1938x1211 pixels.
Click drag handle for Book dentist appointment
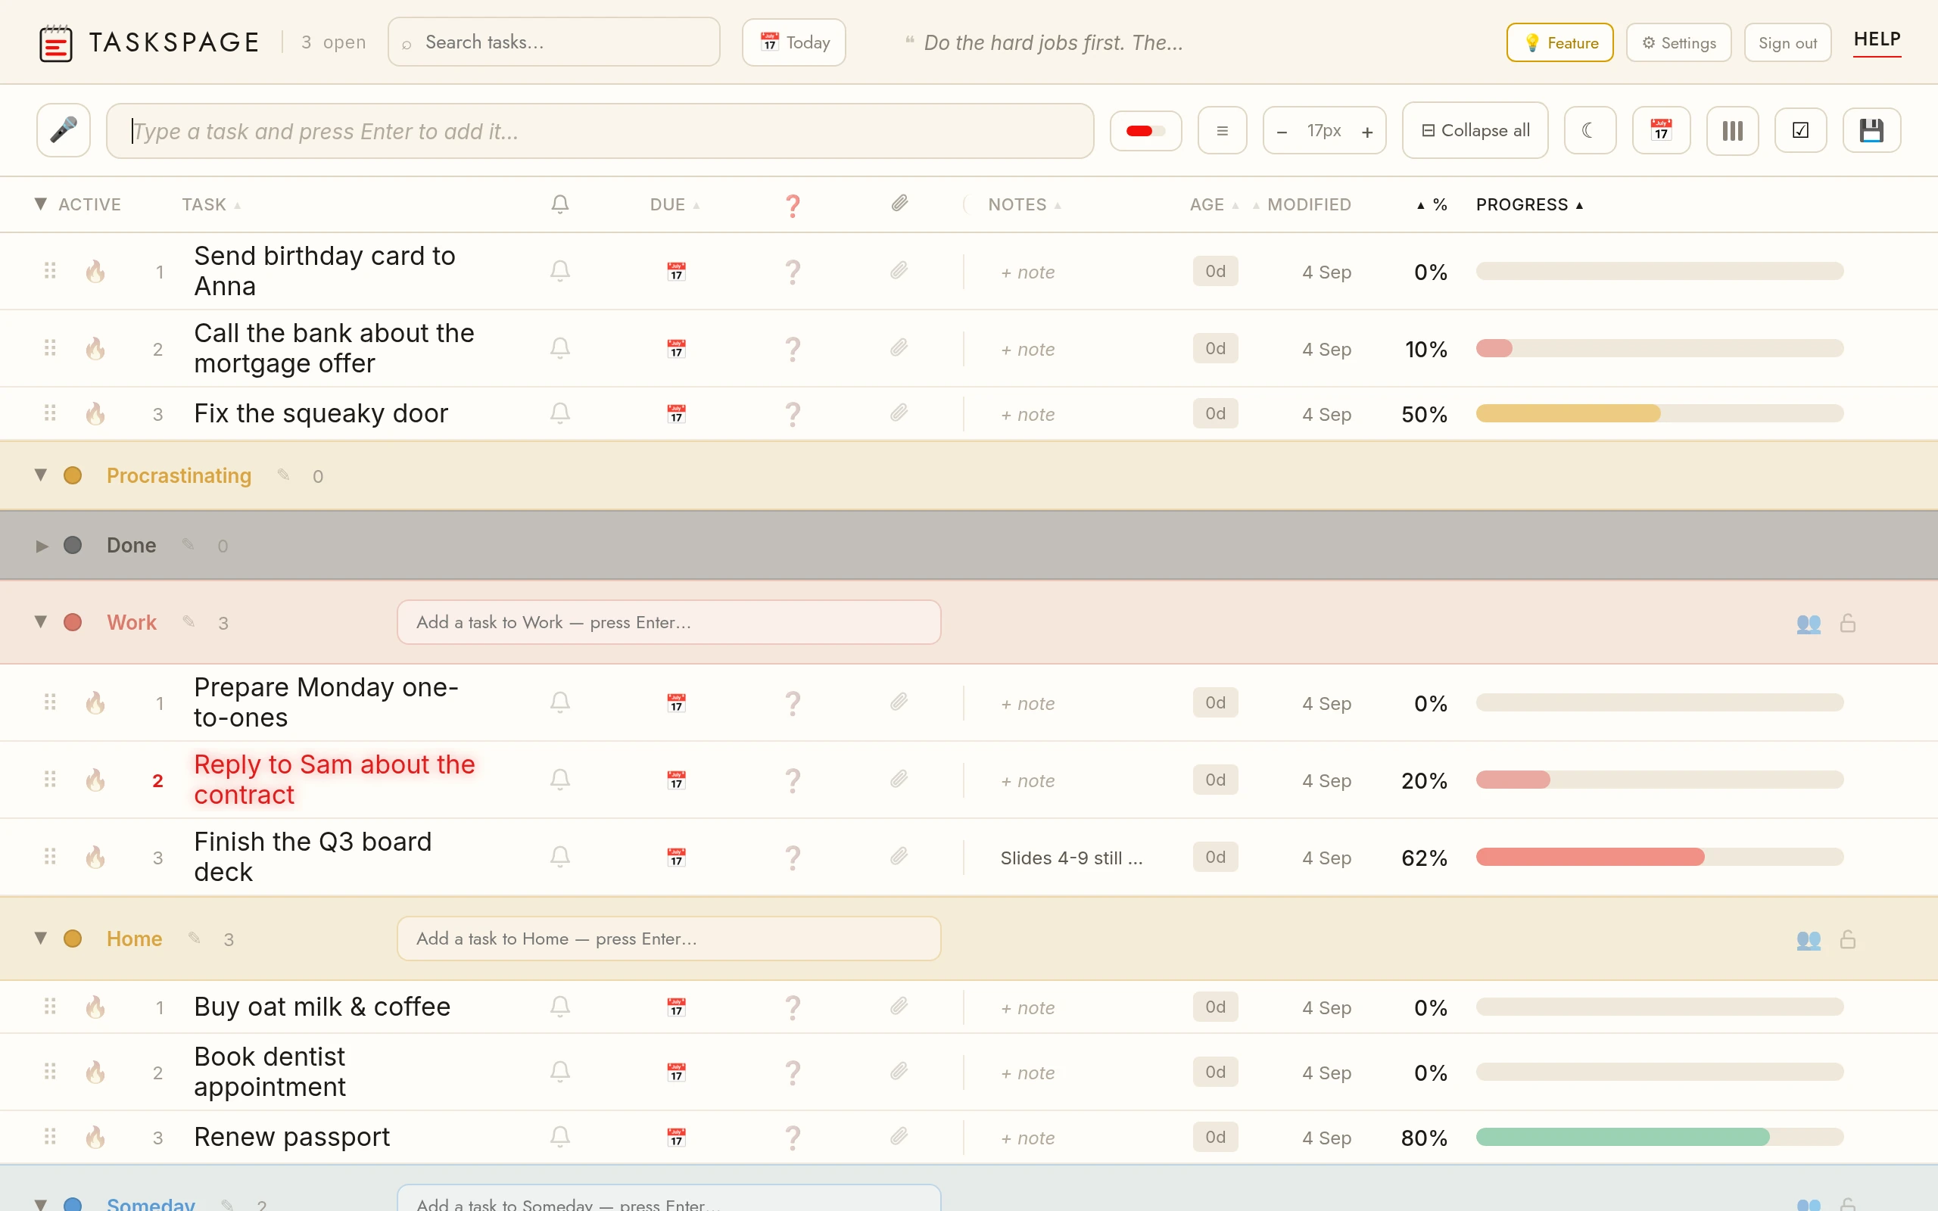[50, 1072]
